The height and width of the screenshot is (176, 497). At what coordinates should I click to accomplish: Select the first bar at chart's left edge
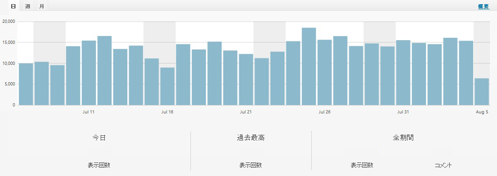(x=26, y=84)
